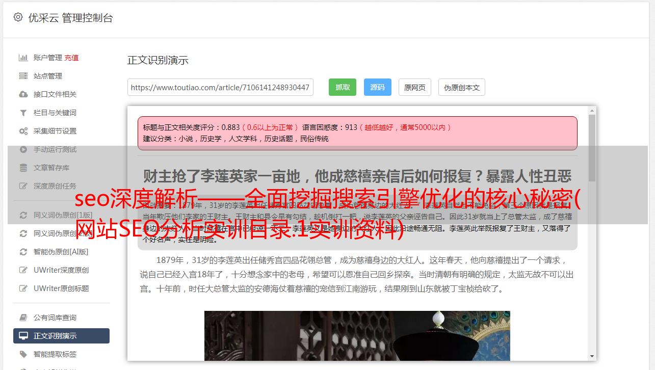The height and width of the screenshot is (370, 655).
Task: Open 深度原创任务 sidebar entry
Action: tap(55, 186)
